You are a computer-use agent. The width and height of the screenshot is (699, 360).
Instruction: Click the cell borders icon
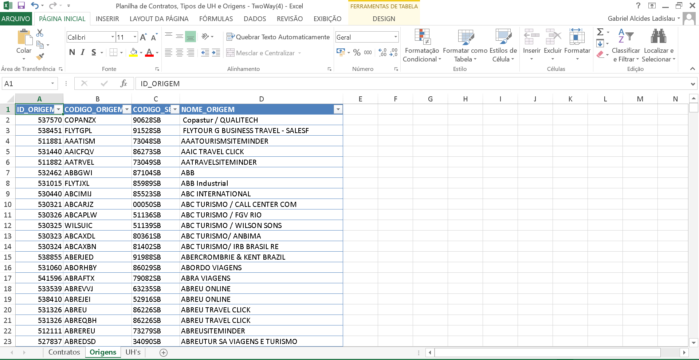point(113,52)
